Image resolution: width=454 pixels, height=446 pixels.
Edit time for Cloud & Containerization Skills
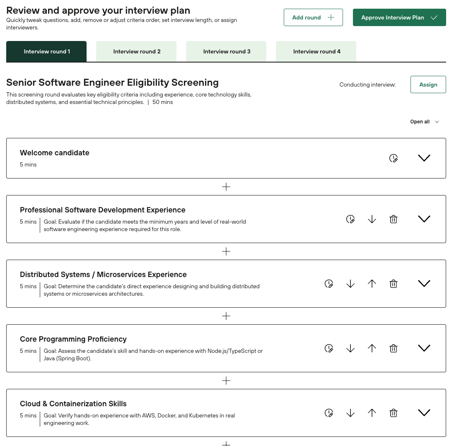[x=329, y=413]
